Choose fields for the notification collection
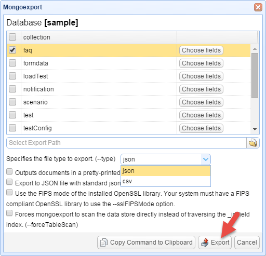The image size is (266, 256). coord(201,89)
